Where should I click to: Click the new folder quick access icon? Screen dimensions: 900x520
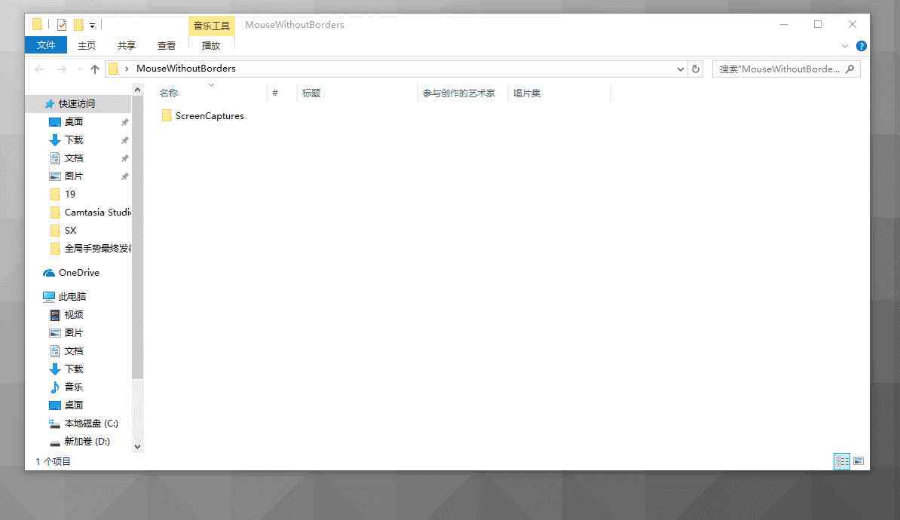78,25
